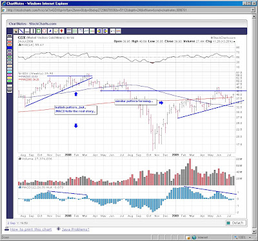Viewport: 258px width, 241px height.
Task: Select the 'bullish pattern...but..' annotation box
Action: [x=75, y=110]
